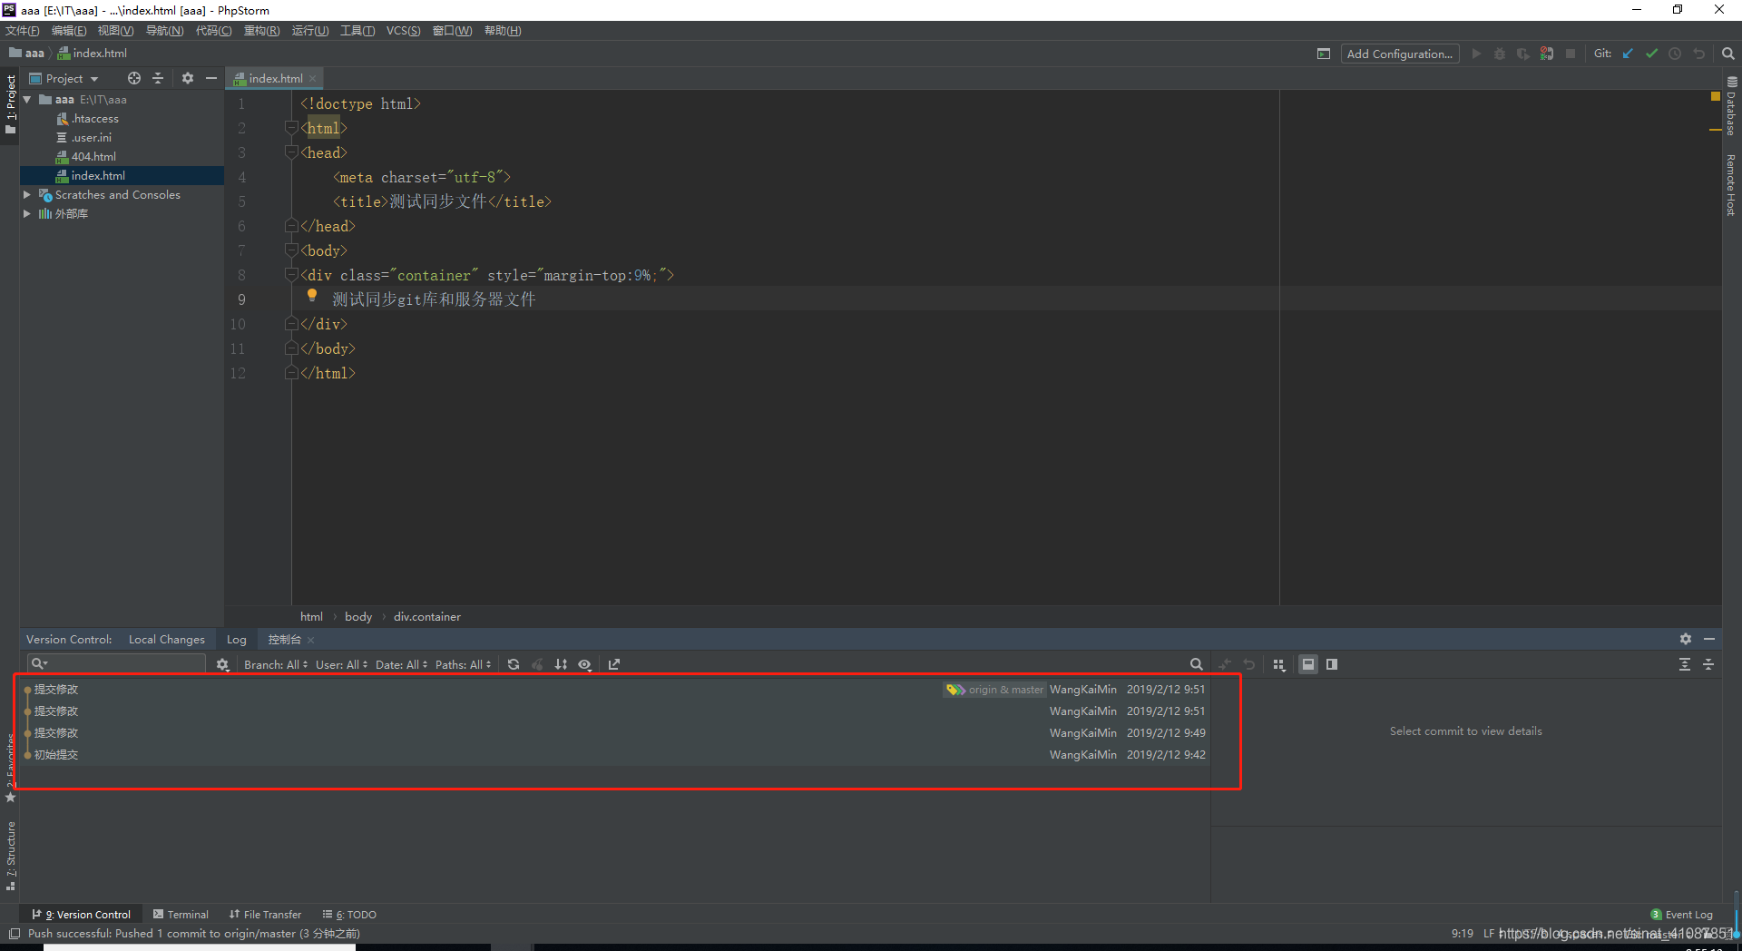1742x951 pixels.
Task: Click the Git revert arrow icon
Action: [1698, 54]
